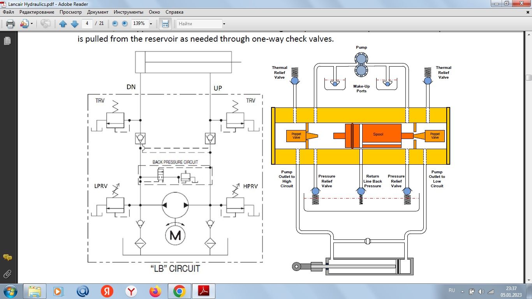The image size is (532, 299).
Task: Open the Справка menu
Action: 174,12
